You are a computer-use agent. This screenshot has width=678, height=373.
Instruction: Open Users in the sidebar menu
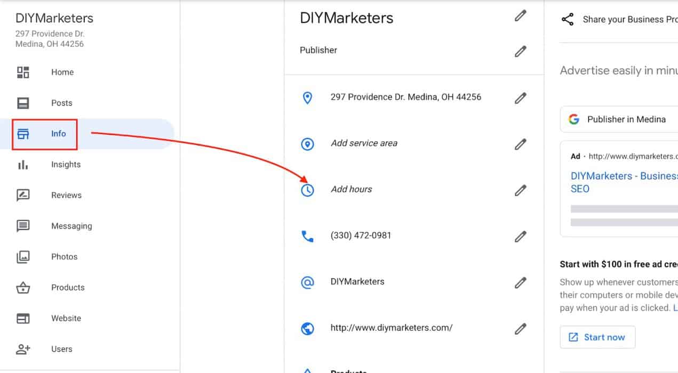[x=62, y=349]
